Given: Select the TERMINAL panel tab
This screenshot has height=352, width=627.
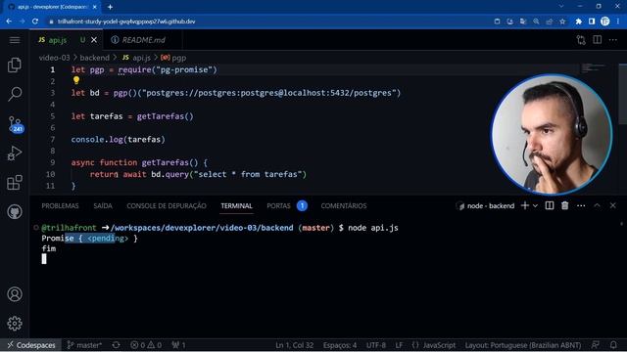Looking at the screenshot, I should [x=237, y=206].
